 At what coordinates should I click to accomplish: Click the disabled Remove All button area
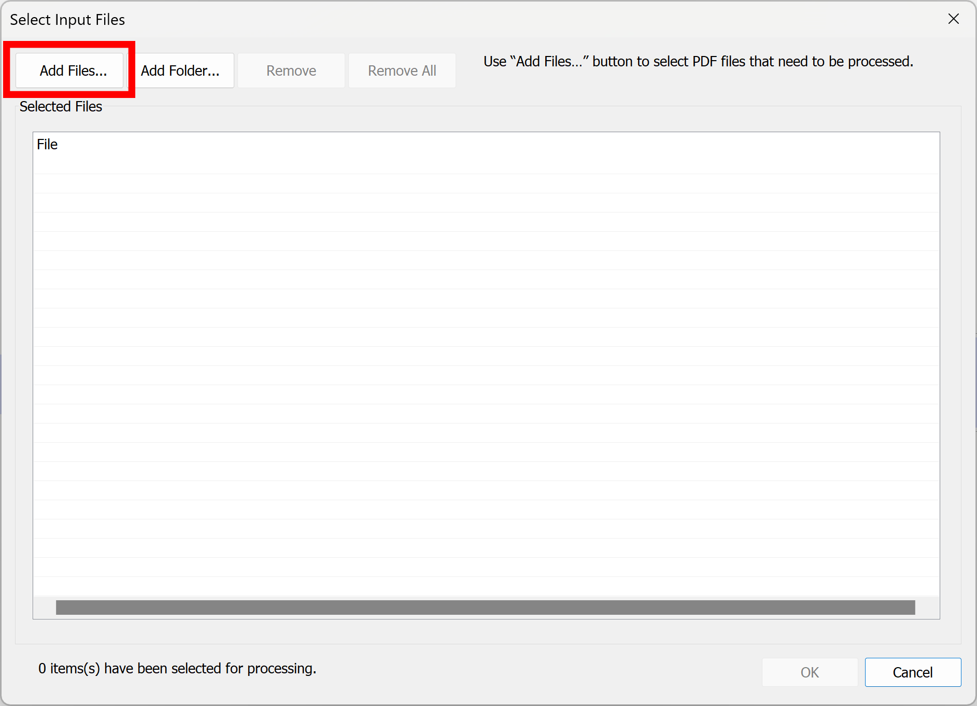402,70
